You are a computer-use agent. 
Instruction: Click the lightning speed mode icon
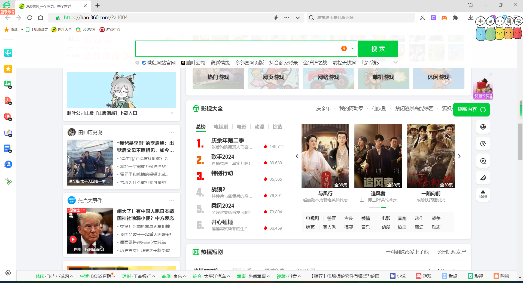coord(276,18)
